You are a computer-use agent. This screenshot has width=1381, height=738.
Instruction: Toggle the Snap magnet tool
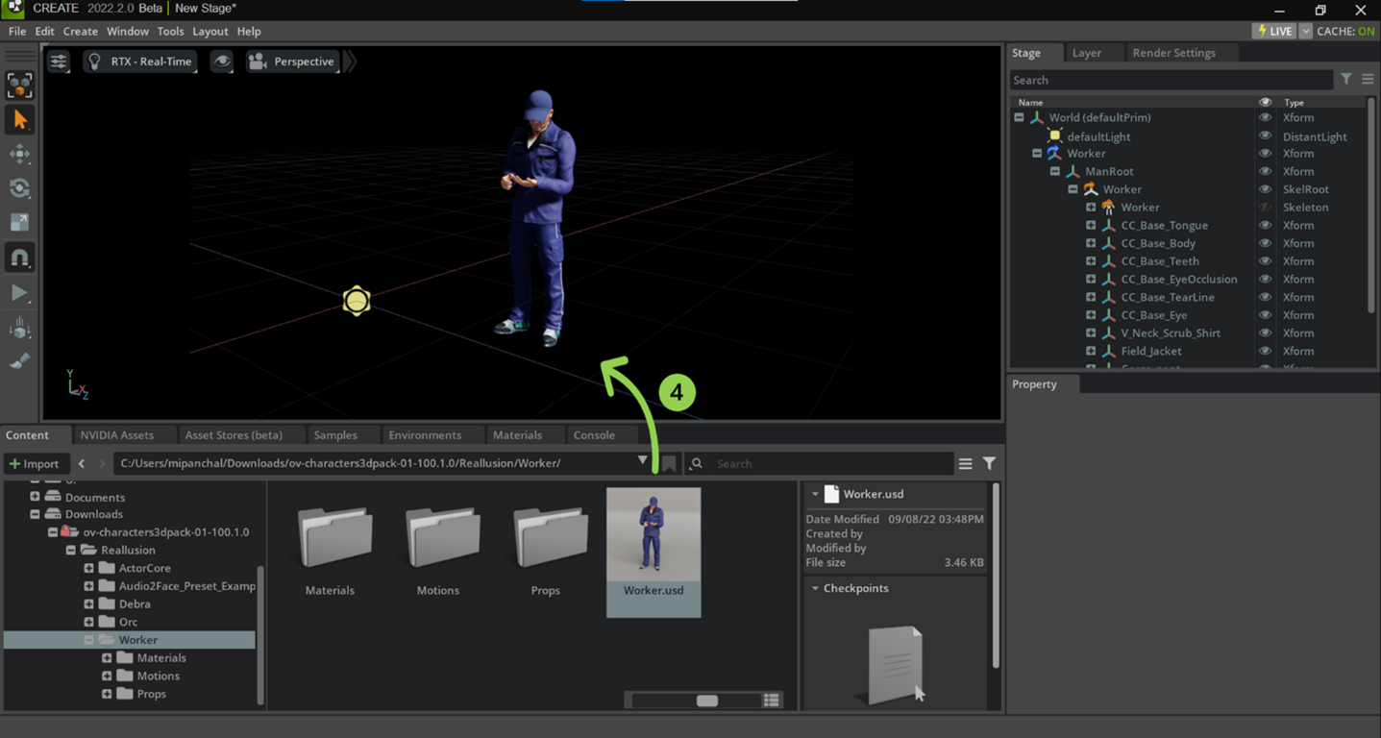[x=19, y=258]
